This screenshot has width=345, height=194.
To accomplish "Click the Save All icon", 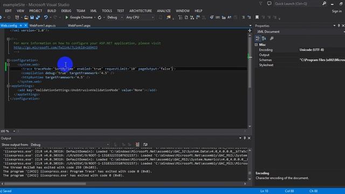I will coord(38,17).
